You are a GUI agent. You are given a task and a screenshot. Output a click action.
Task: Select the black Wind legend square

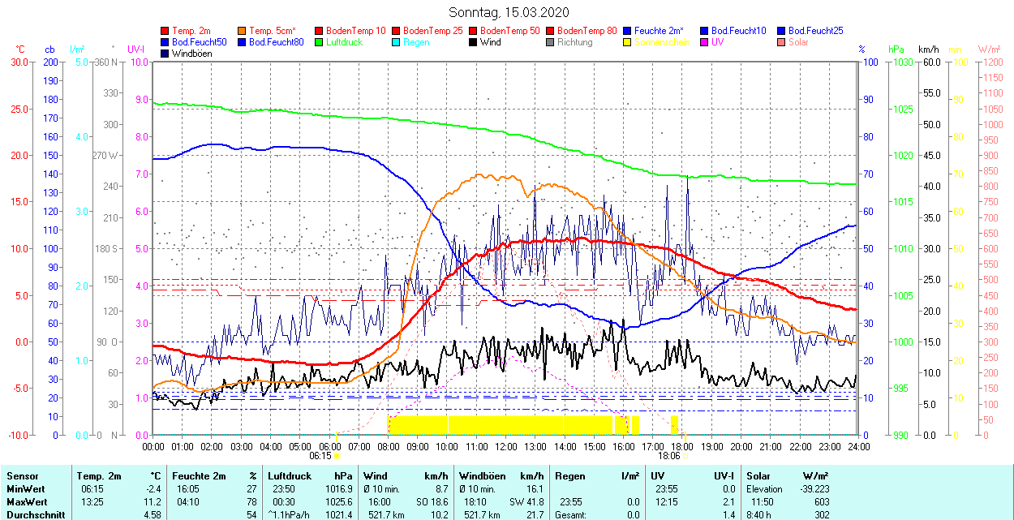(x=474, y=42)
